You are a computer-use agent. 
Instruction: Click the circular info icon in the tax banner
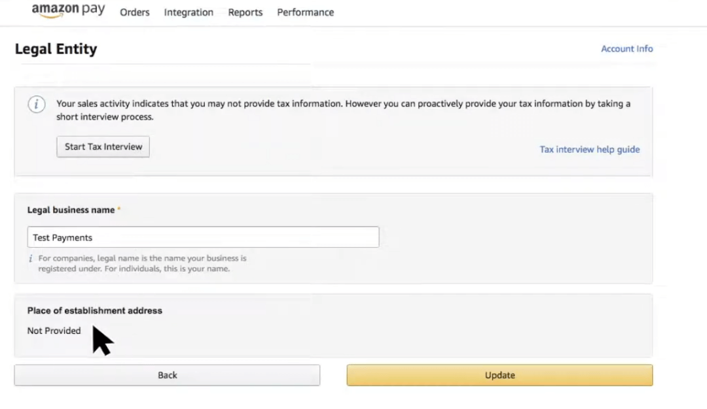point(36,105)
